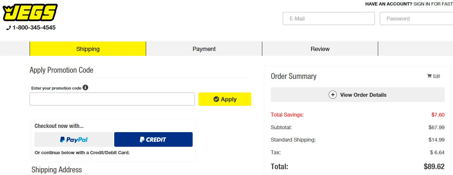Choose the PayPal Credit button
Screen dimensions: 453x175
pos(153,140)
